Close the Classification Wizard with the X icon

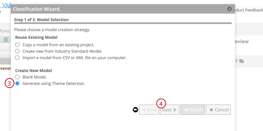229,9
